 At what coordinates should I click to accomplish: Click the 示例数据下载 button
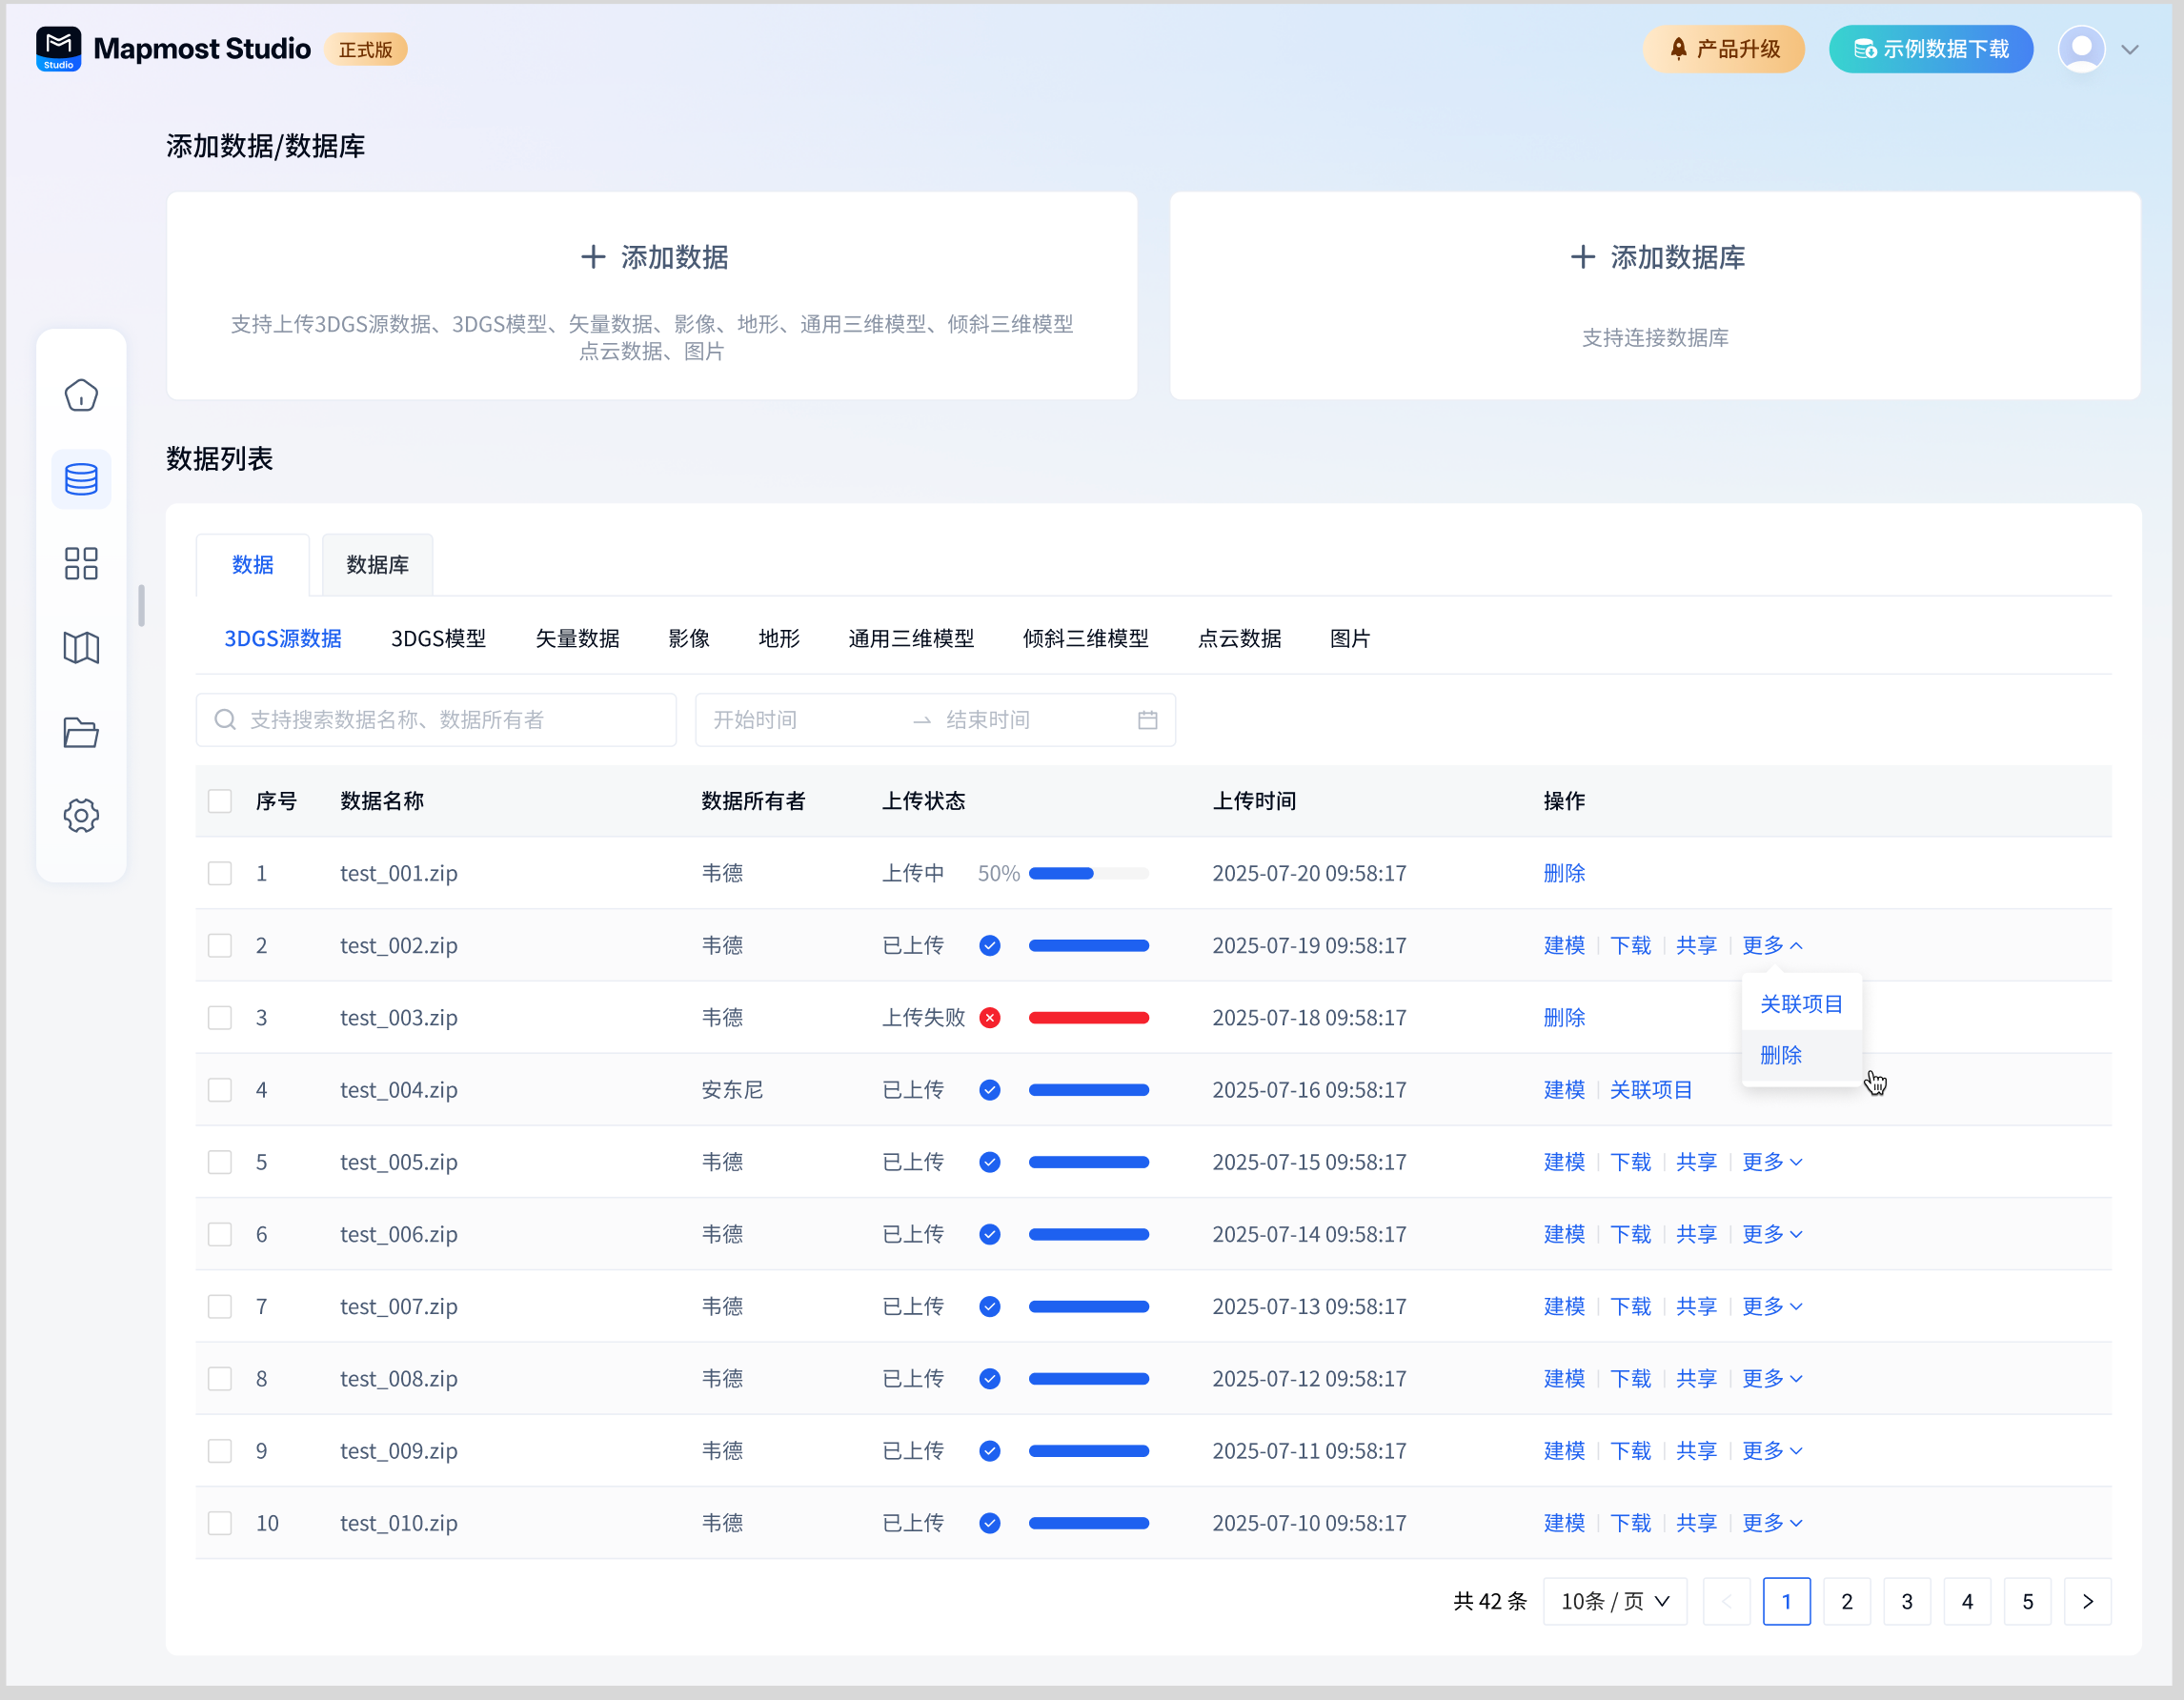pos(1930,49)
